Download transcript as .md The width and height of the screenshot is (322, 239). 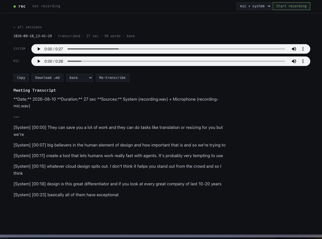tap(47, 78)
